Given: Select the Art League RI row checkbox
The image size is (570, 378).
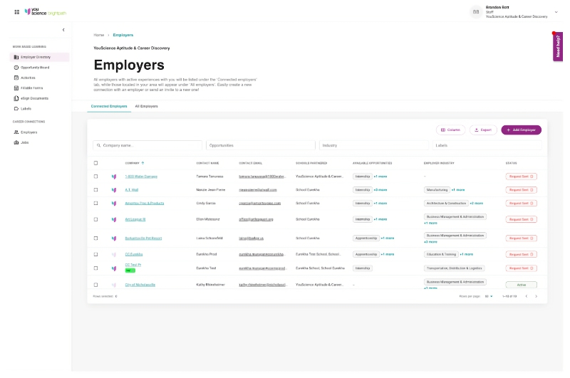Looking at the screenshot, I should [96, 219].
